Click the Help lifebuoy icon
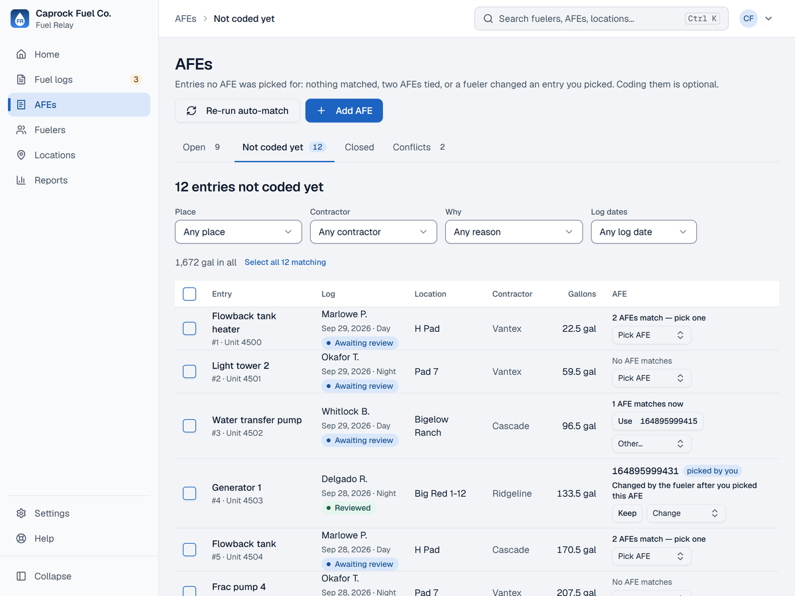Screen dimensions: 795x596 point(21,538)
